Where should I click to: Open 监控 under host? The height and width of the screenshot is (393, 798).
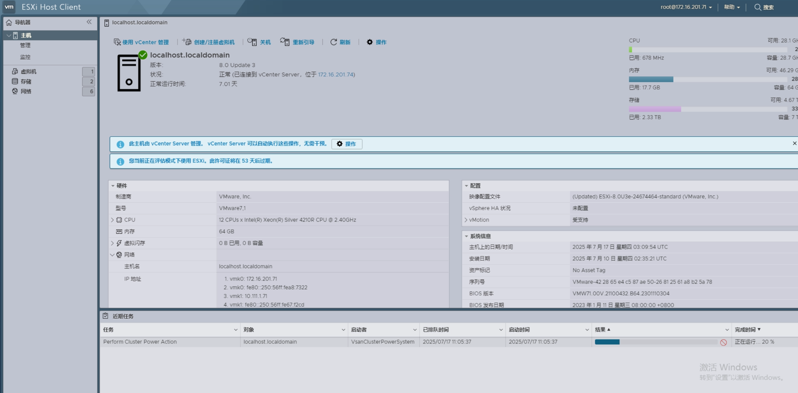[25, 57]
